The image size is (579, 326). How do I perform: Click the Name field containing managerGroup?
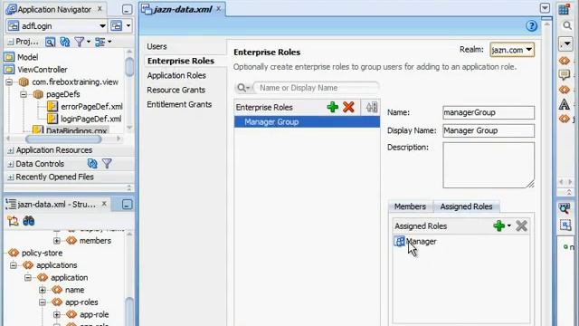coord(489,112)
